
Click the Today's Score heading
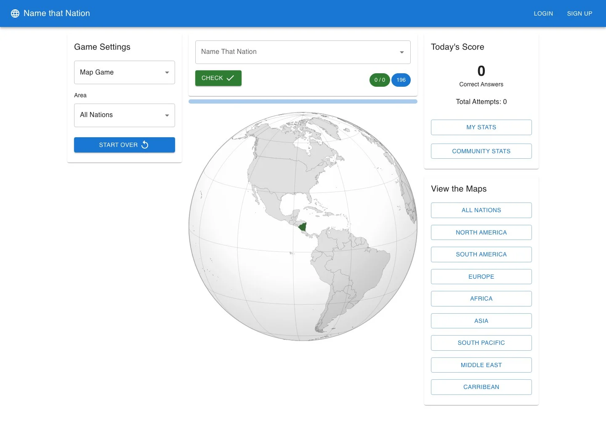[457, 47]
